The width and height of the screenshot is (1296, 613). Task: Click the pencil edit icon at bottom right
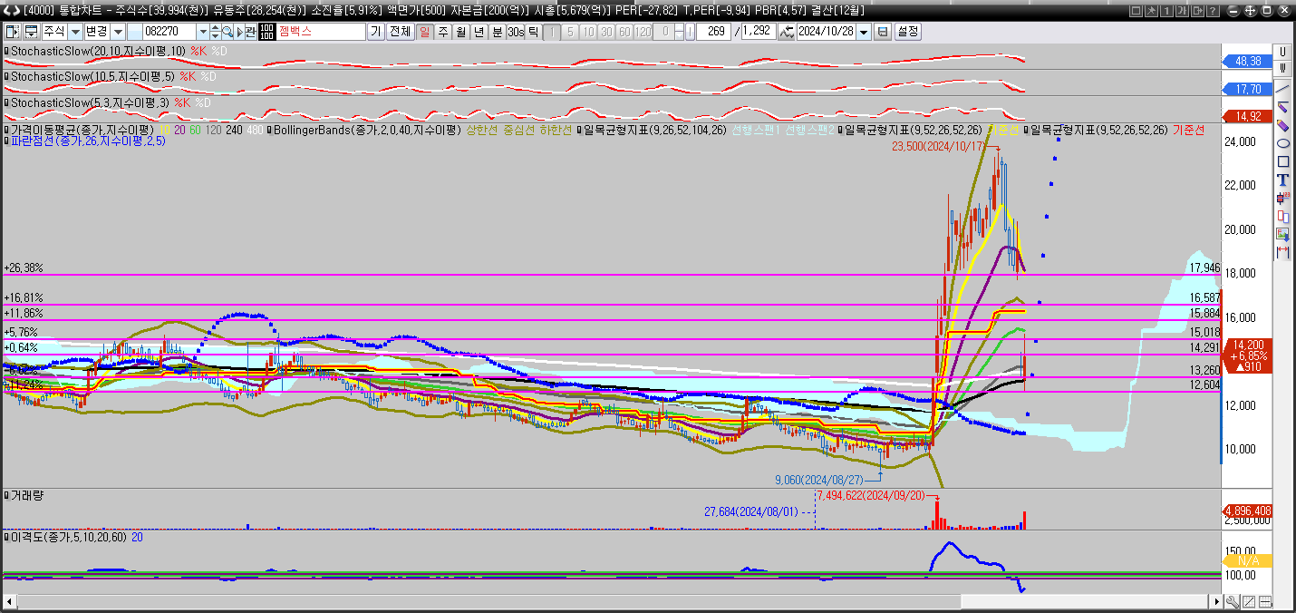[x=1248, y=602]
